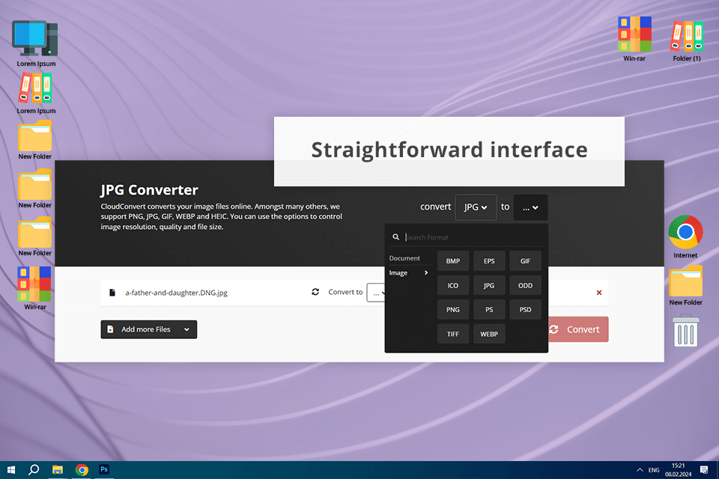Click the ENG language indicator
The width and height of the screenshot is (719, 479).
pos(654,470)
